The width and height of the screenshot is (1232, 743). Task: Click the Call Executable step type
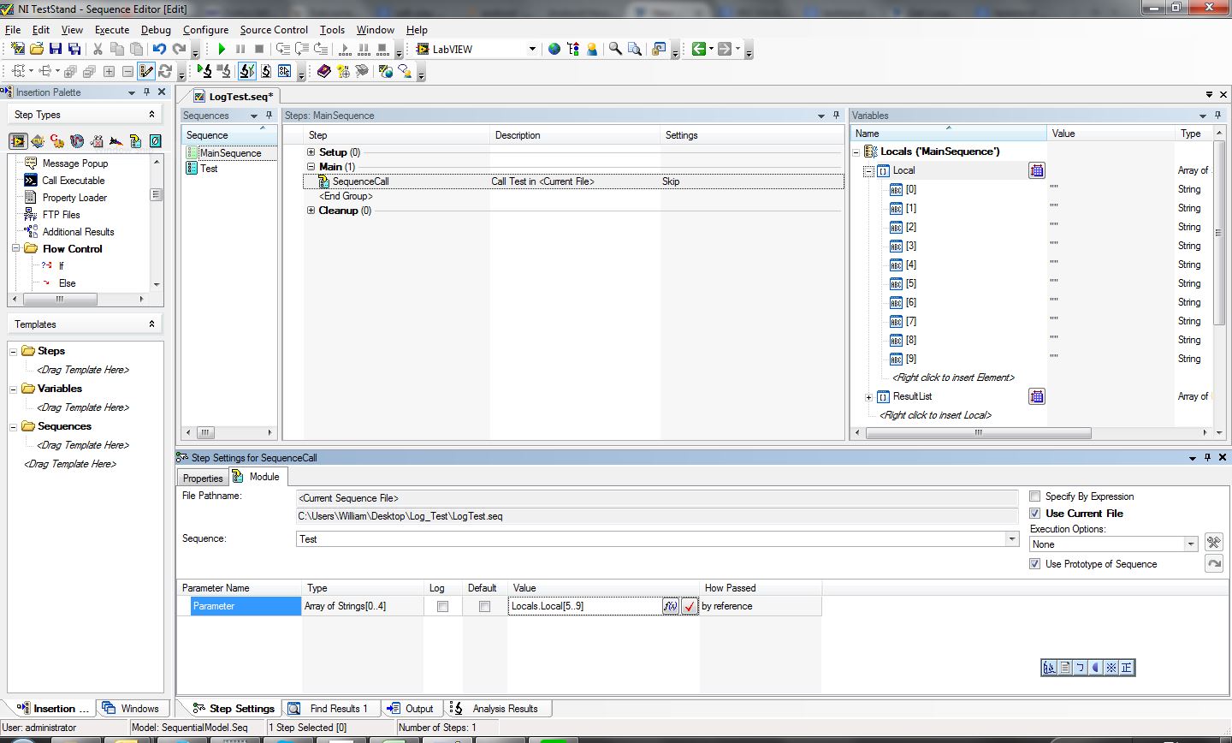(x=74, y=181)
